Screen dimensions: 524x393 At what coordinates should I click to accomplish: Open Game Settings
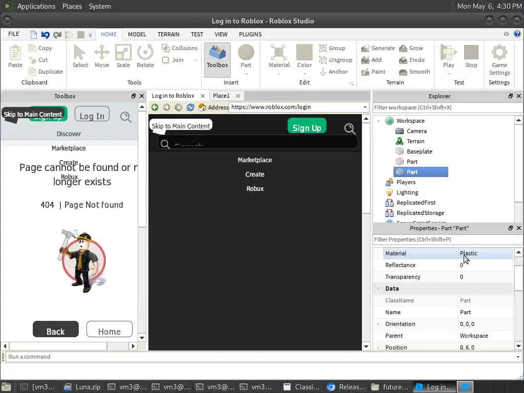coord(499,60)
